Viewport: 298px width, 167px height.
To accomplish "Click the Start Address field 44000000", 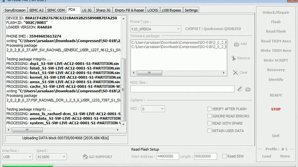I will (x=168, y=156).
